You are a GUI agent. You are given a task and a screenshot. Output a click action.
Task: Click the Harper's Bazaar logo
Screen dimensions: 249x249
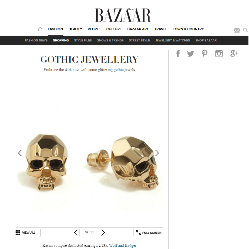(123, 15)
